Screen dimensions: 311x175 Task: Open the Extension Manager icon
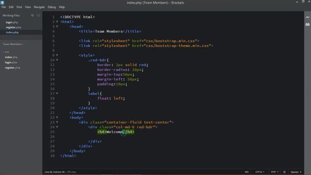[x=308, y=24]
